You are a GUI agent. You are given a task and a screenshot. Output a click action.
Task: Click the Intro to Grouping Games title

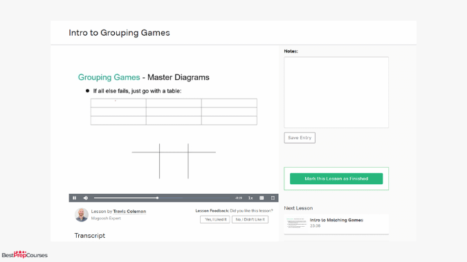click(x=119, y=32)
